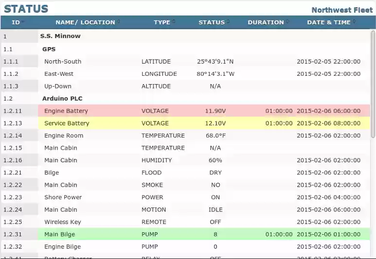376x259 pixels.
Task: Collapse the GPS group row
Action: pos(49,49)
